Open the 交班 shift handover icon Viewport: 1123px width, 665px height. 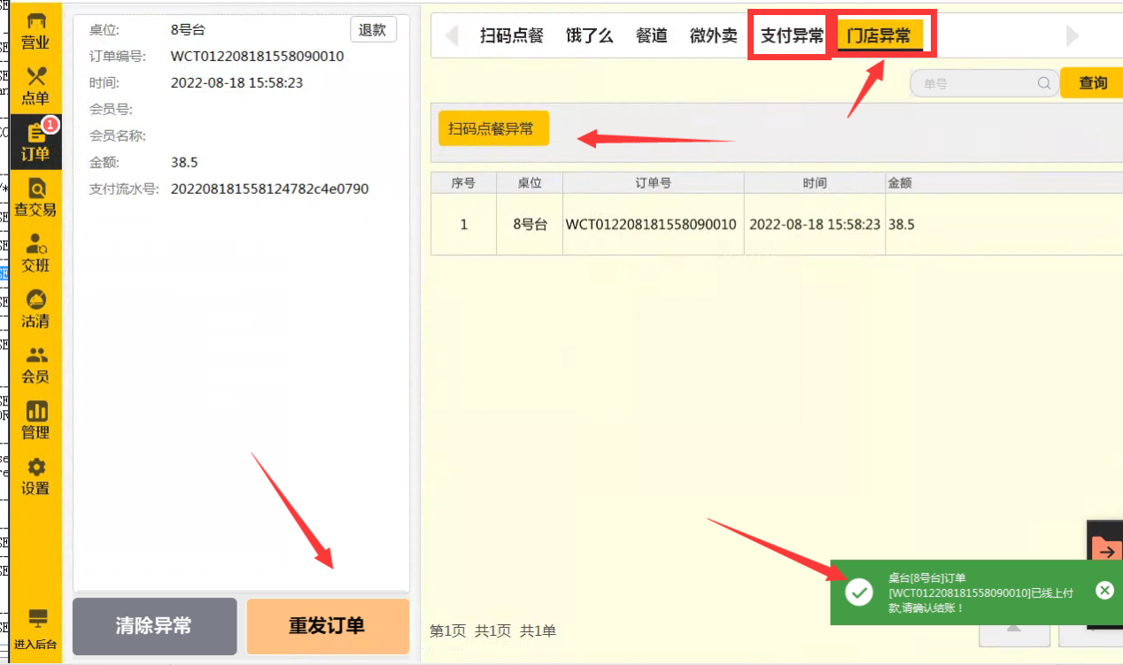pyautogui.click(x=35, y=253)
